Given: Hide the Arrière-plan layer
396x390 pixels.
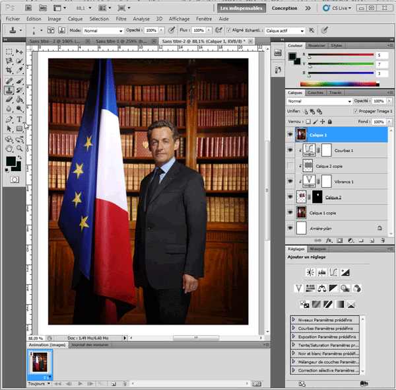Looking at the screenshot, I should [x=290, y=228].
